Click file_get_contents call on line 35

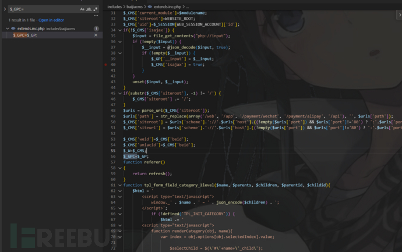pyautogui.click(x=192, y=36)
